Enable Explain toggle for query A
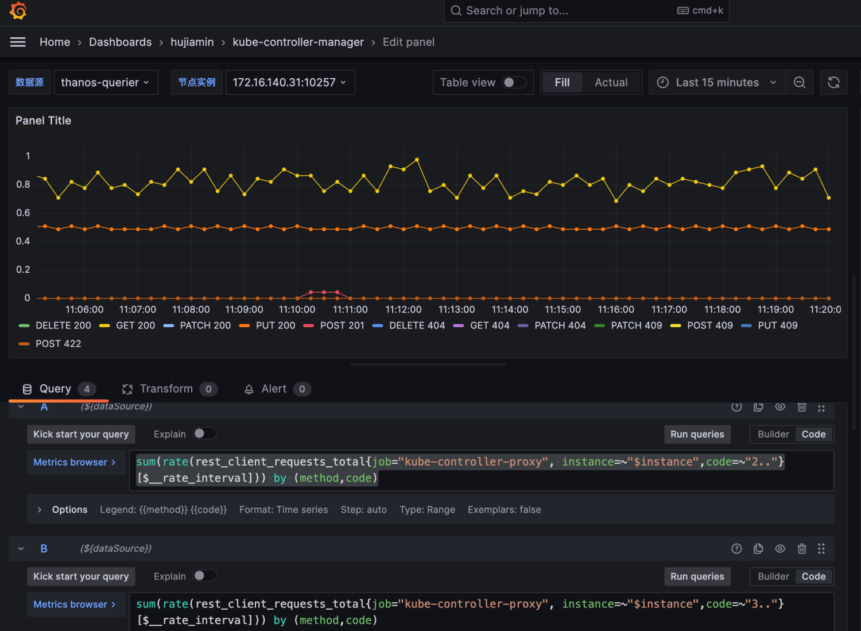 204,433
